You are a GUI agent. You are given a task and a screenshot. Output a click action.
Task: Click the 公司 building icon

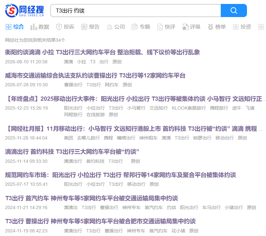(110, 27)
